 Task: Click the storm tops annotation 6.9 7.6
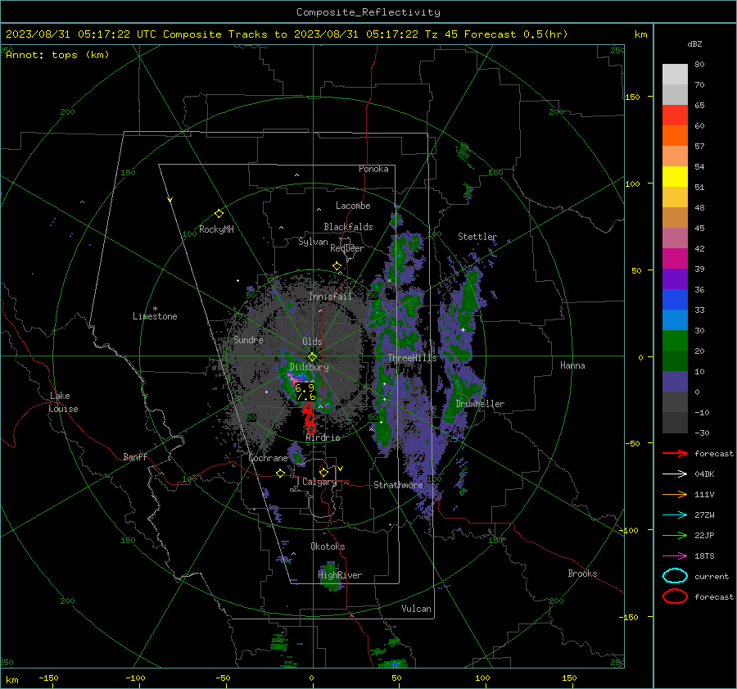tap(305, 392)
